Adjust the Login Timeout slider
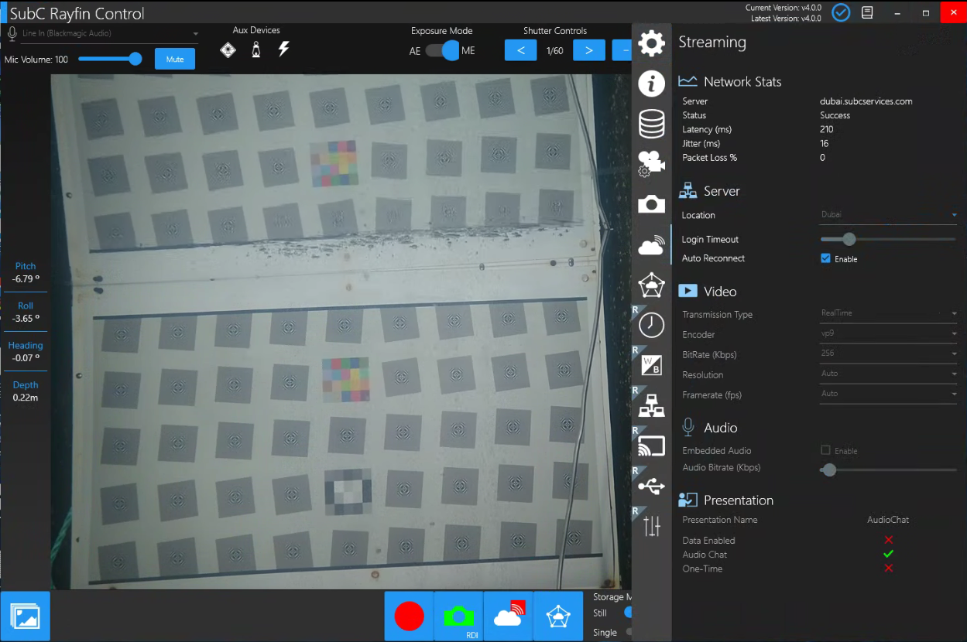967x642 pixels. (x=849, y=240)
